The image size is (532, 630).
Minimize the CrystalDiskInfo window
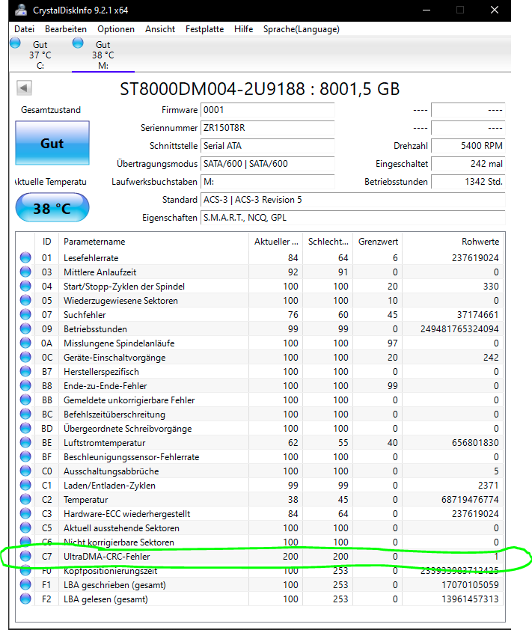pyautogui.click(x=426, y=10)
